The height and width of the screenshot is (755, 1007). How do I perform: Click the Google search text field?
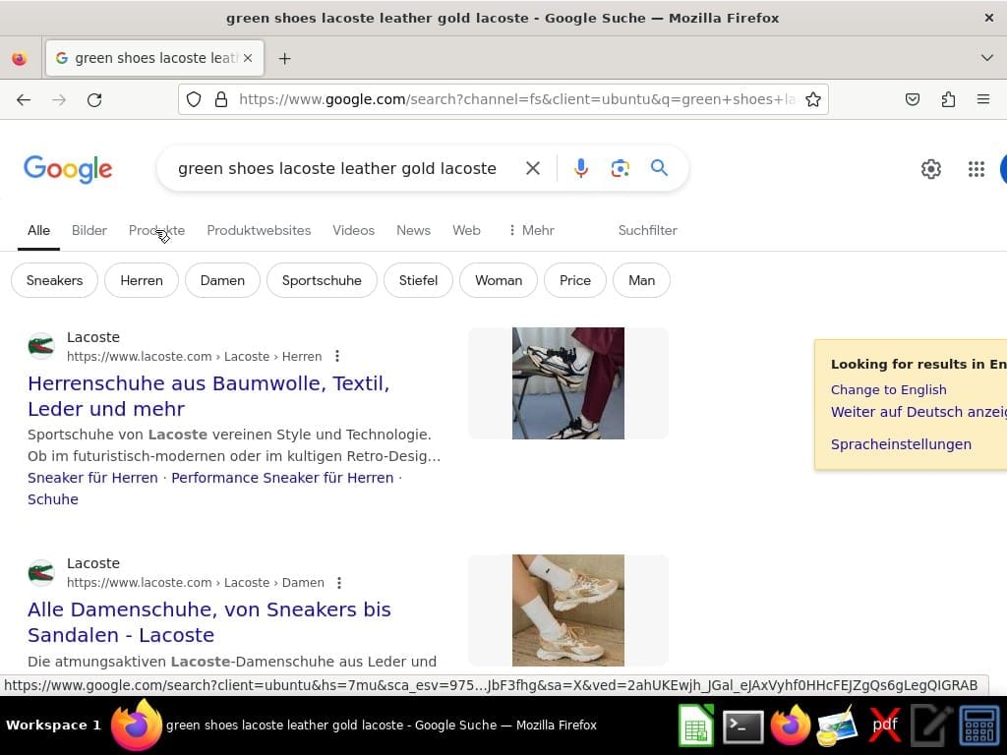tap(337, 168)
